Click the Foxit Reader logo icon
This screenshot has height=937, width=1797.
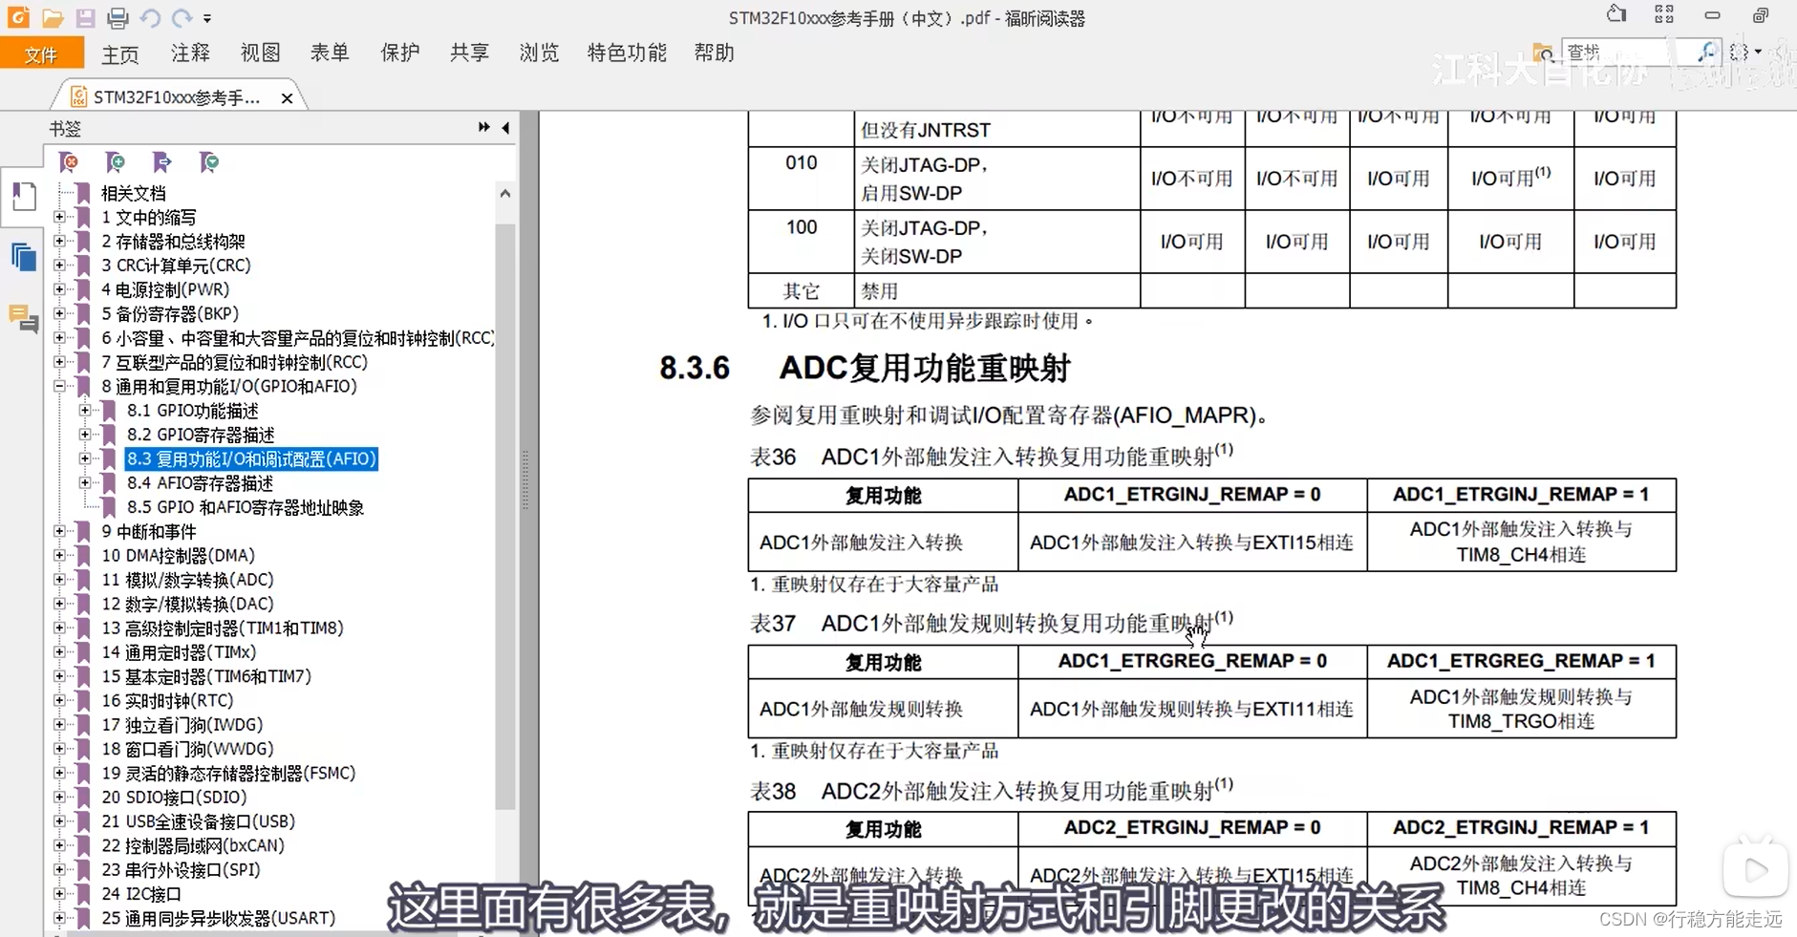tap(19, 17)
